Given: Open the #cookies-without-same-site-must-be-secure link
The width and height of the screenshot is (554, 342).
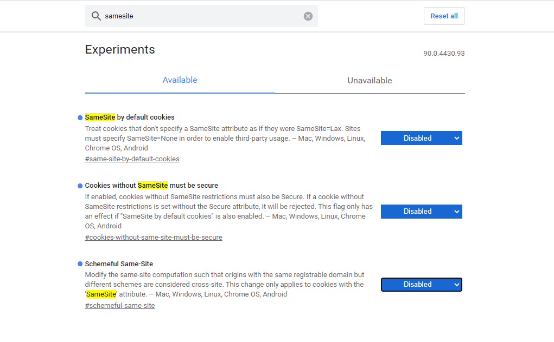Looking at the screenshot, I should point(154,238).
